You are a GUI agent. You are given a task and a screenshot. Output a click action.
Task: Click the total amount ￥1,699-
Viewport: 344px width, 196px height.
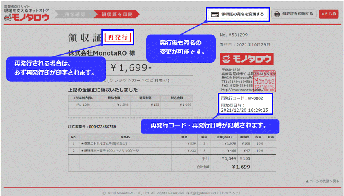[x=131, y=67]
